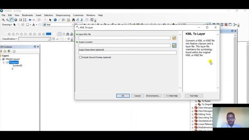Toggle the Polygons layer checkbox
Viewport: 249px width, 140px height.
tap(7, 62)
